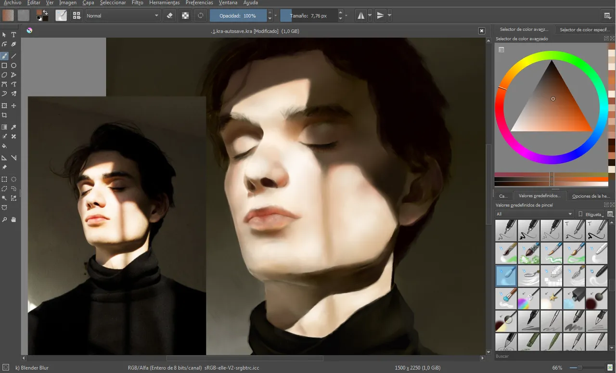Open horizontal mirror options dropdown
The height and width of the screenshot is (373, 616).
(x=370, y=15)
